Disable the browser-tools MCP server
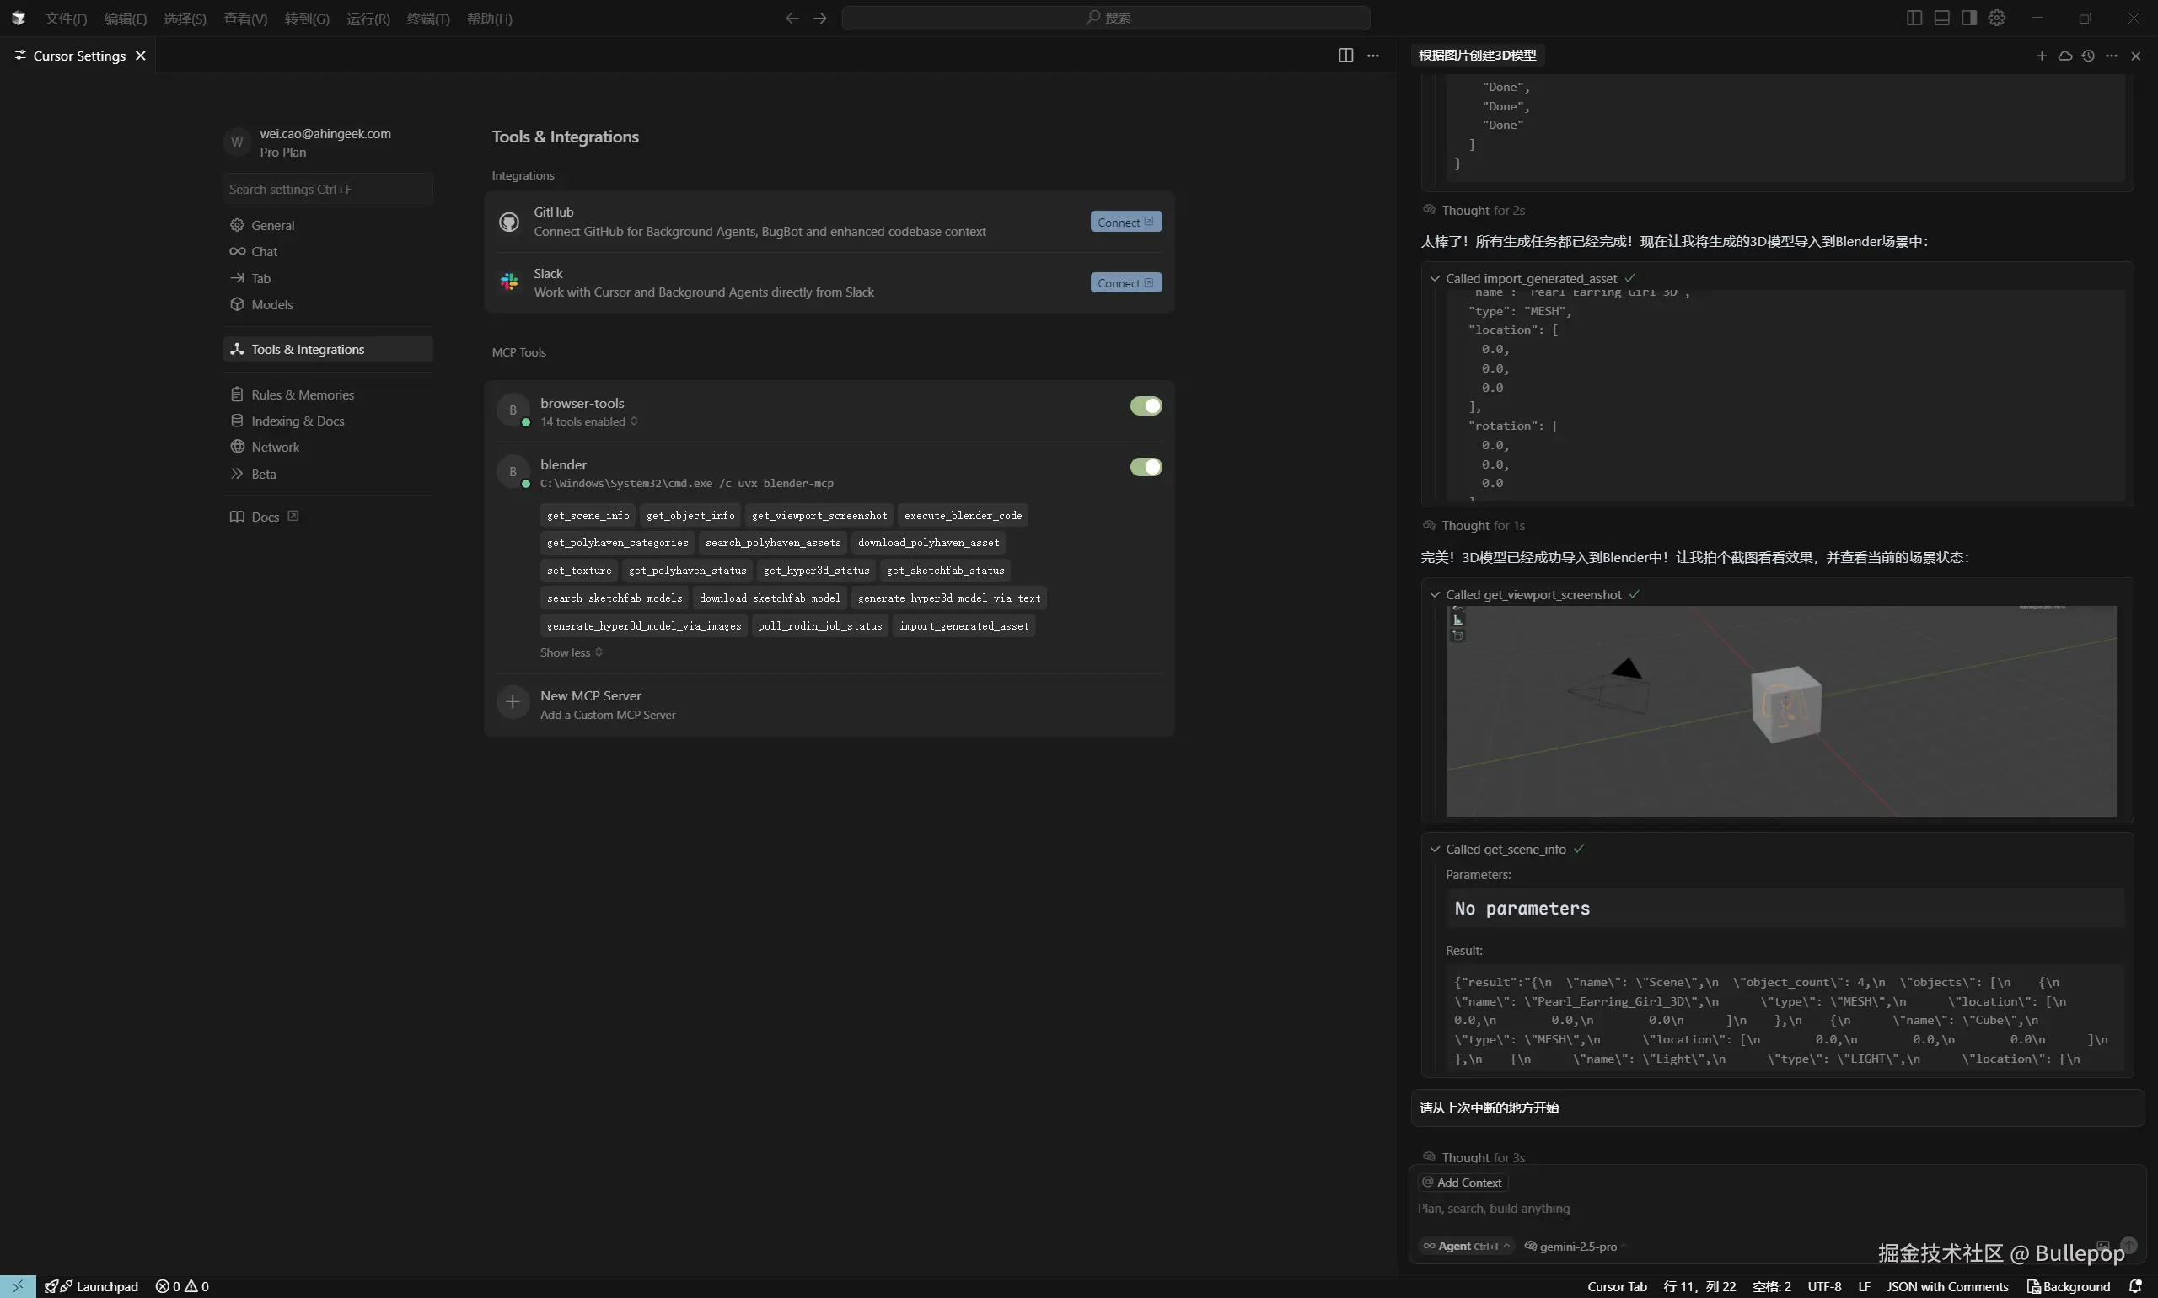The image size is (2158, 1298). [1145, 406]
